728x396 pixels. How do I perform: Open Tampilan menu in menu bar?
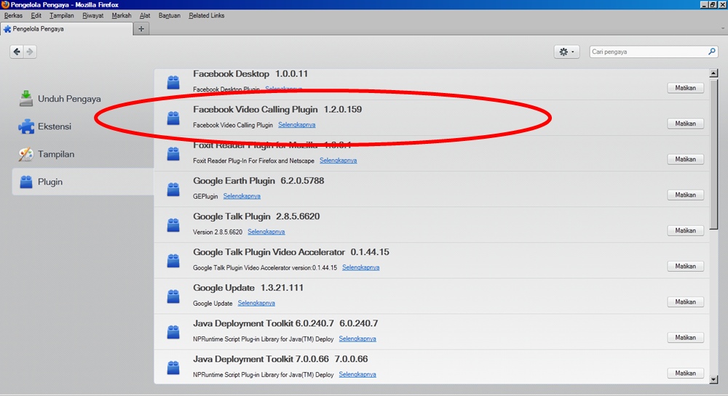[62, 15]
